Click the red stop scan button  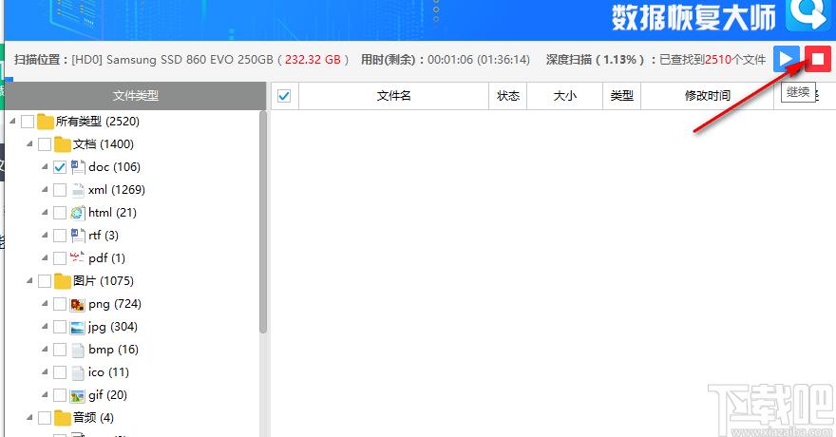pos(818,59)
